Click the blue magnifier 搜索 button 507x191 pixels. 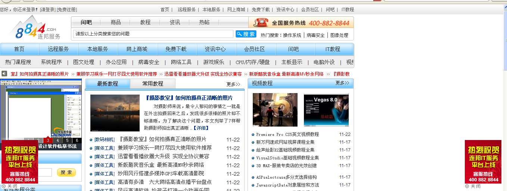[x=246, y=34]
